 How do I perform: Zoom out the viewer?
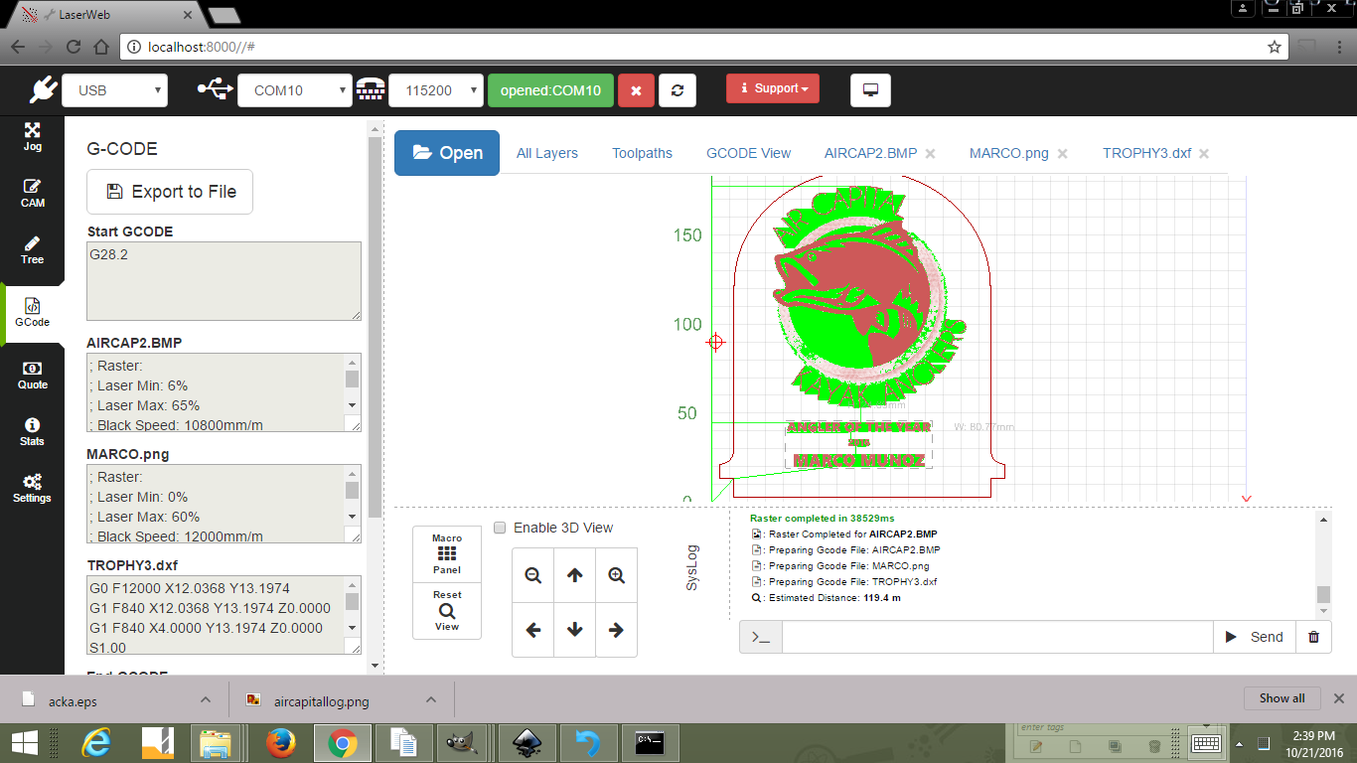(x=533, y=575)
